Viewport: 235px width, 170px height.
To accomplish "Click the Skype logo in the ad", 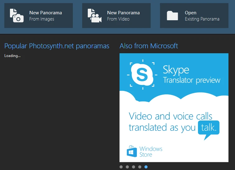I will 142,75.
